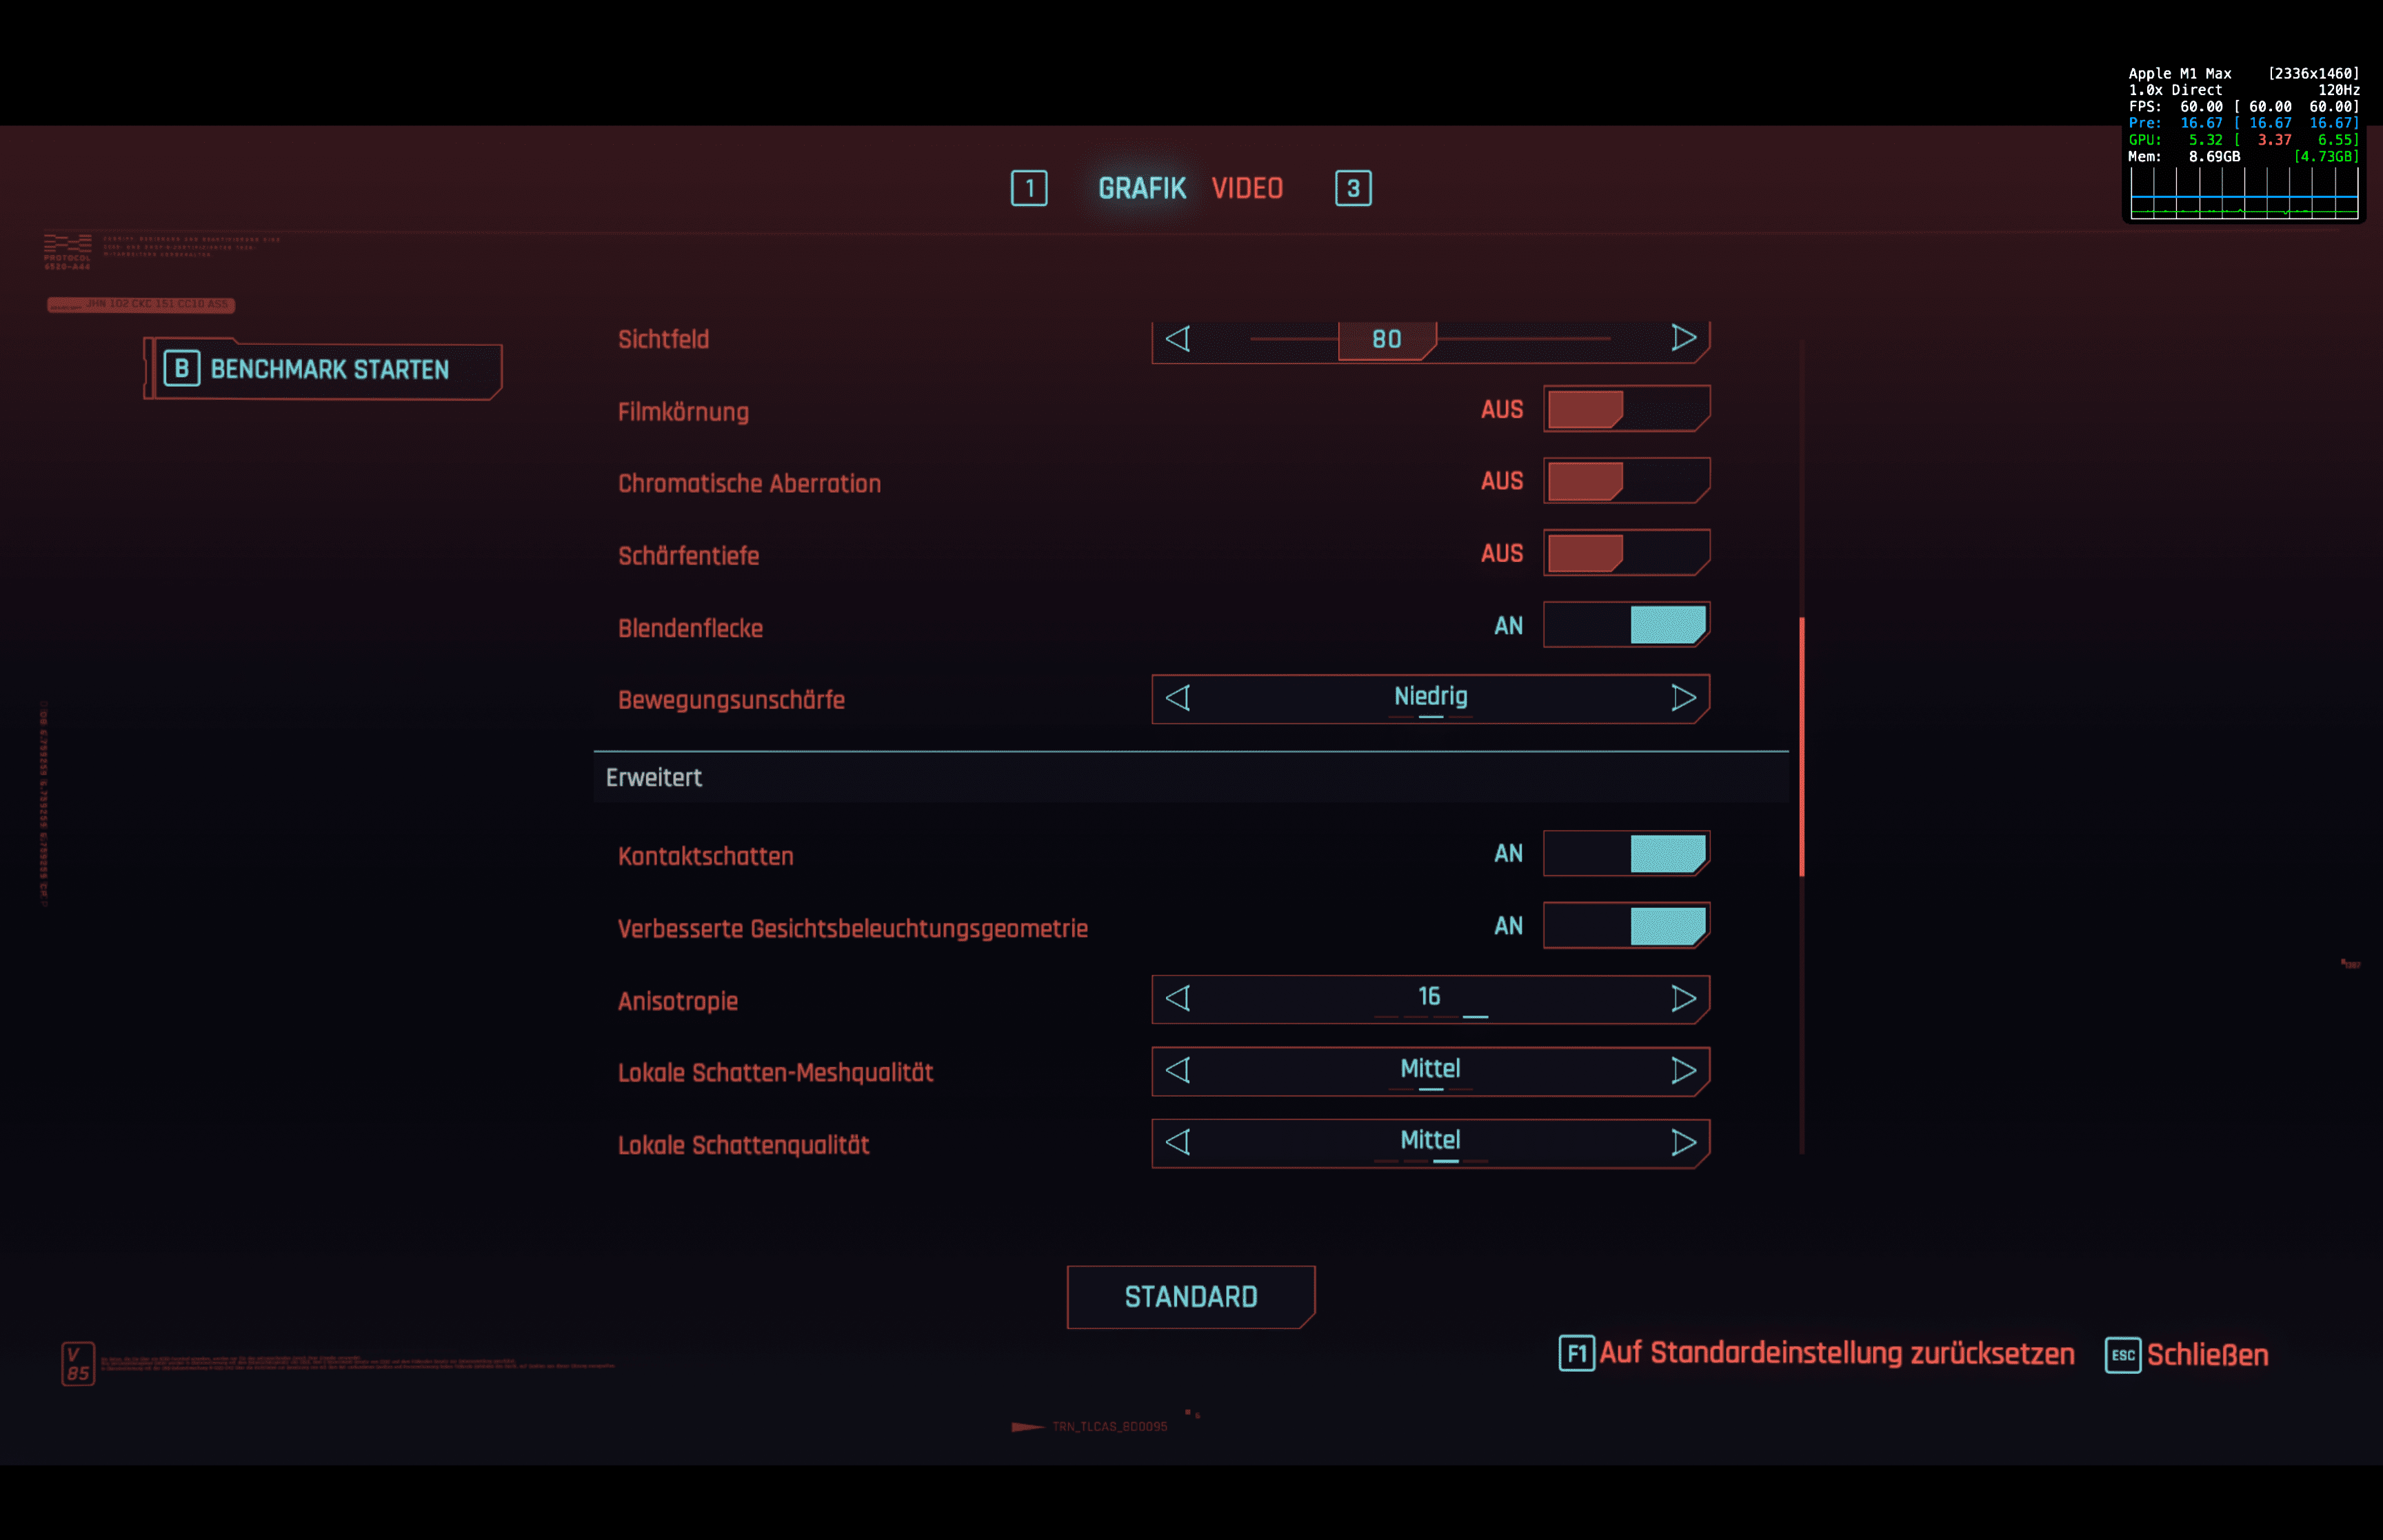The width and height of the screenshot is (2383, 1540).
Task: Turn off the Kontaktschatten switch
Action: click(x=1627, y=854)
